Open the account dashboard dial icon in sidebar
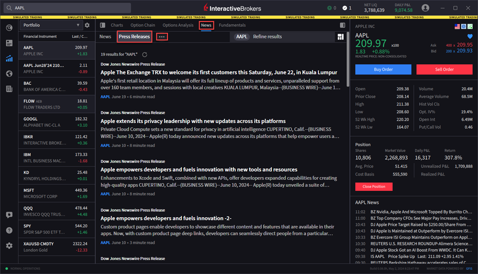 9,28
